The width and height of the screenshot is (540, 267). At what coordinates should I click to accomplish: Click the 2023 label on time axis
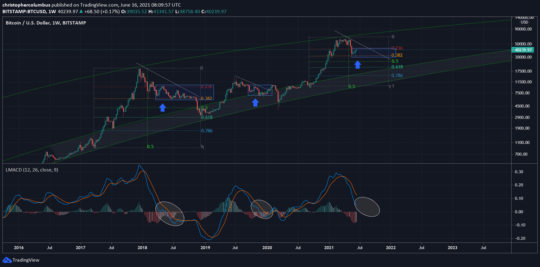453,247
